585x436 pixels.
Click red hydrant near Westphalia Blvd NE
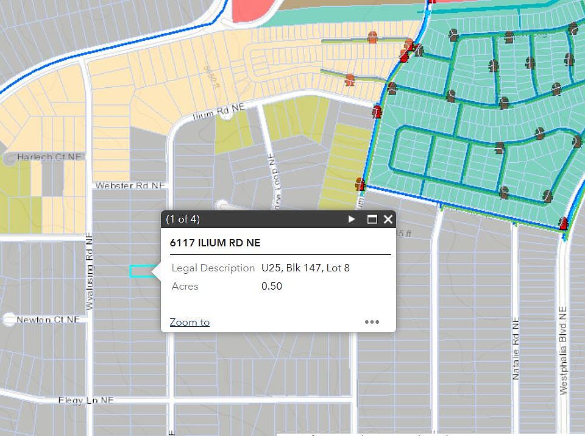coord(564,224)
